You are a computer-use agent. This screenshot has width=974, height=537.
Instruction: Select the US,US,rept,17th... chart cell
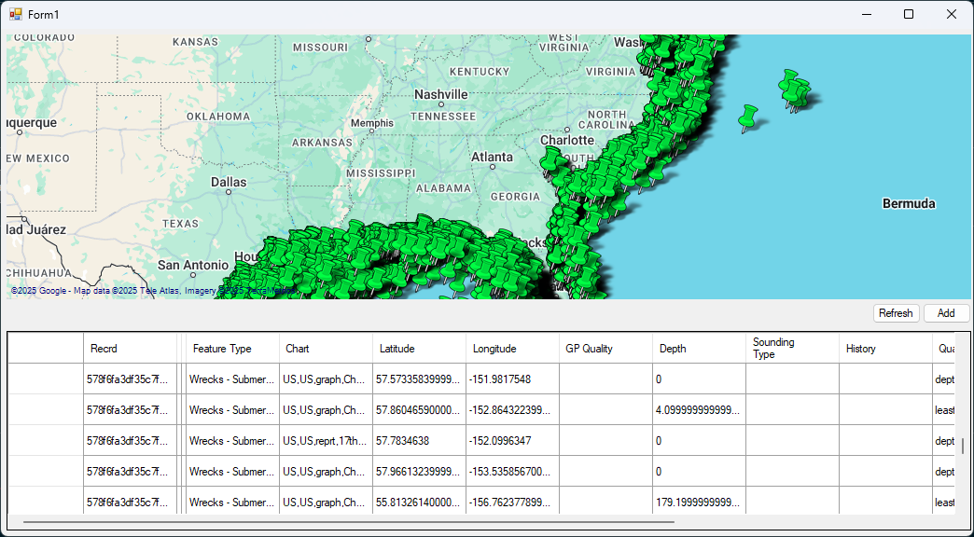coord(327,441)
